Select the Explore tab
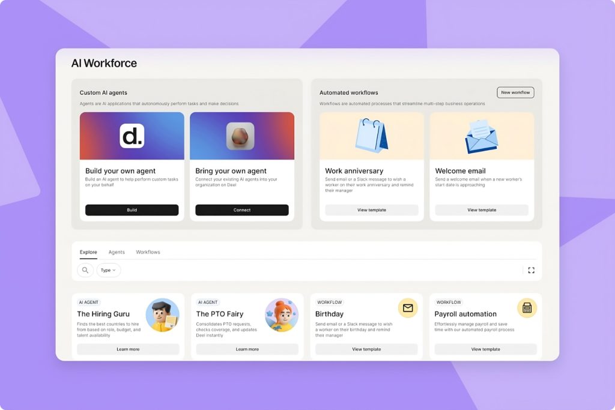The height and width of the screenshot is (410, 615). click(x=88, y=252)
